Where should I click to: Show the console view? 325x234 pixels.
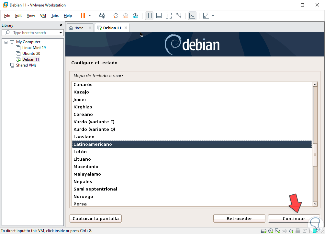[x=192, y=16]
